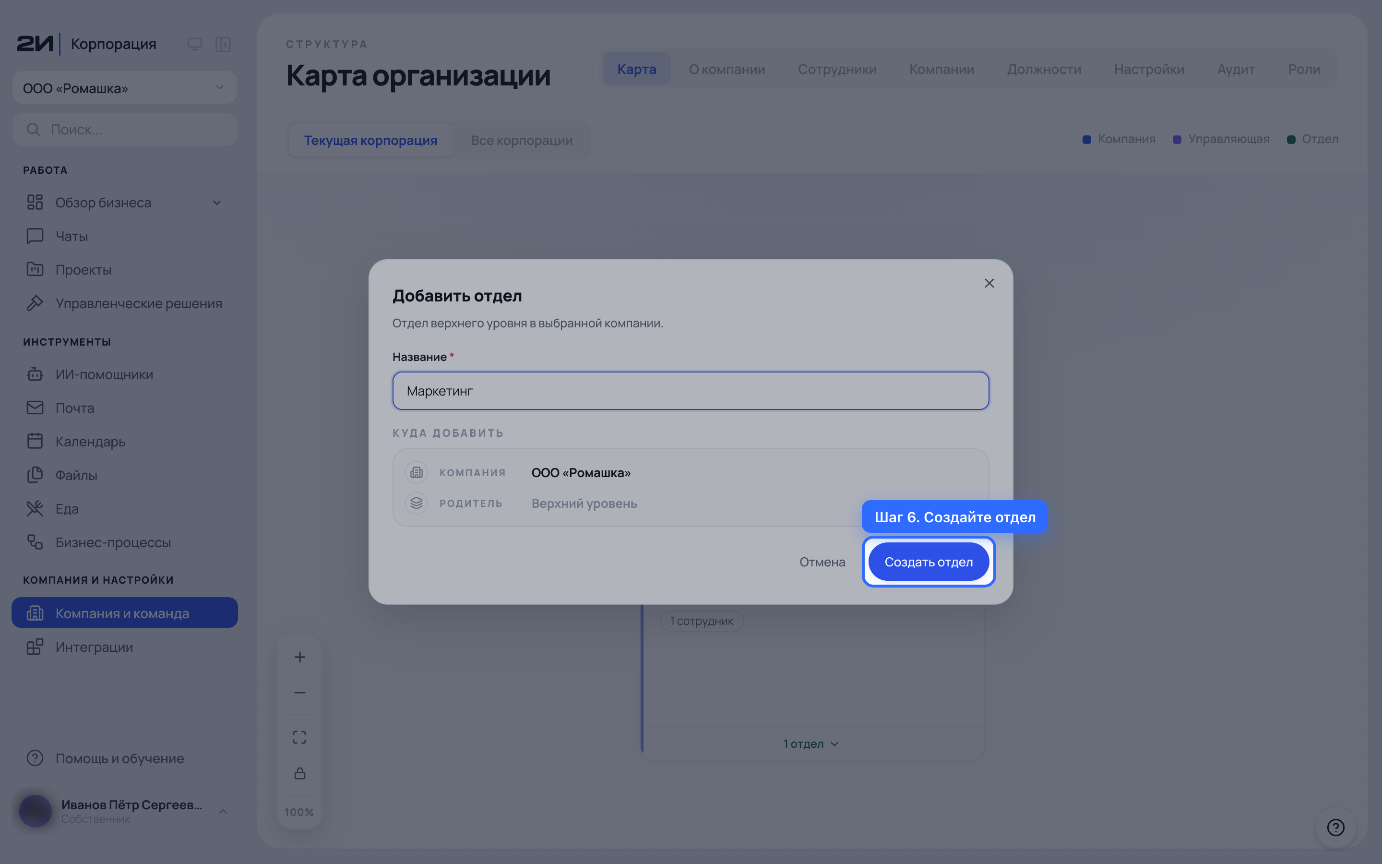This screenshot has width=1382, height=864.
Task: Switch to the О компании tab
Action: coord(727,69)
